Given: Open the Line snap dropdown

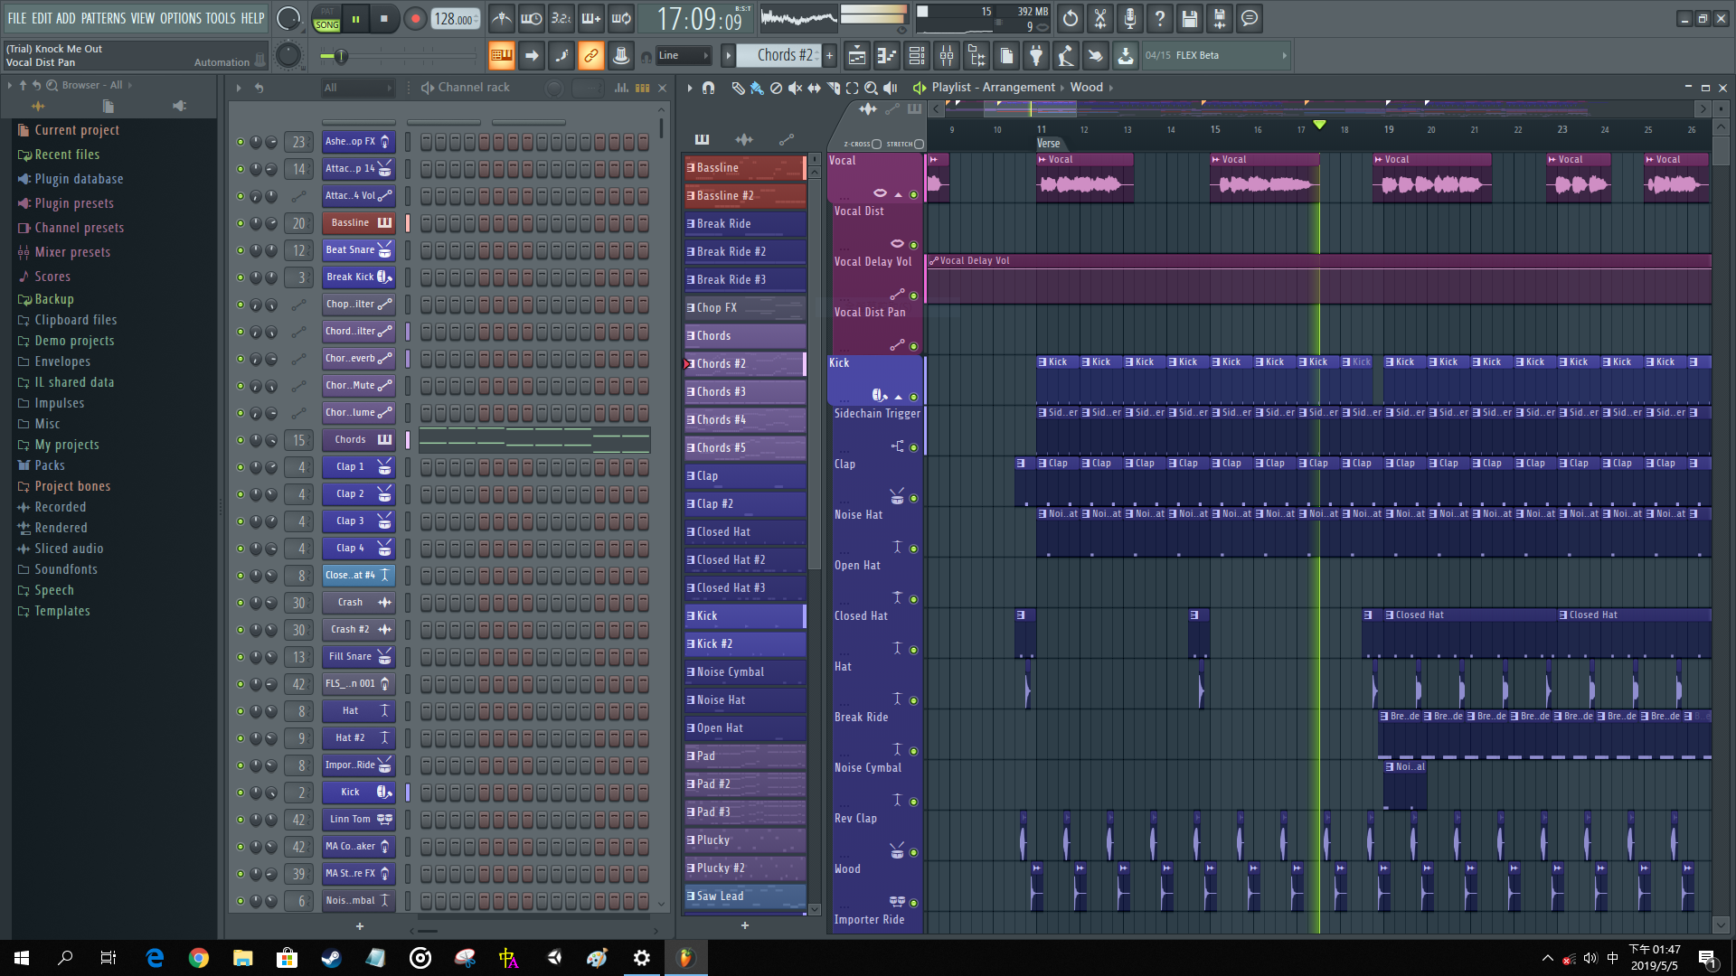Looking at the screenshot, I should coord(683,56).
